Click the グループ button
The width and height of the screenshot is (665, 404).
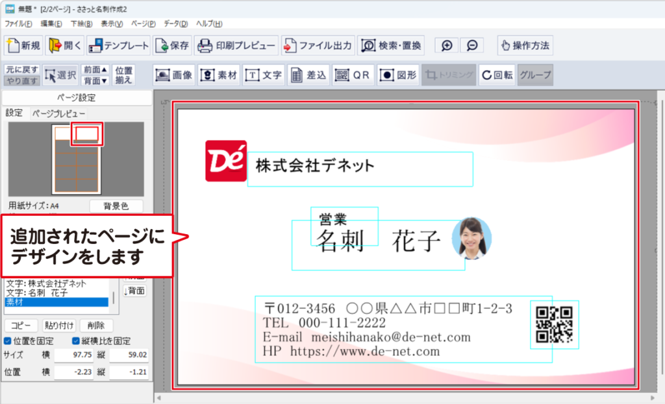pyautogui.click(x=535, y=75)
